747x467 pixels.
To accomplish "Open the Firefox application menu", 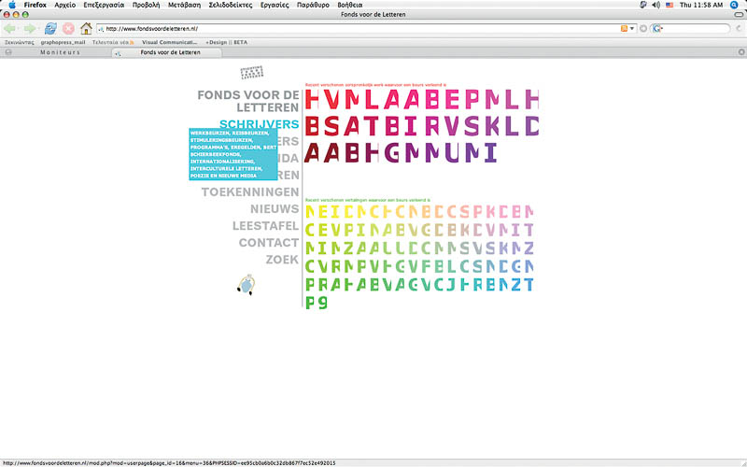I will click(x=35, y=5).
